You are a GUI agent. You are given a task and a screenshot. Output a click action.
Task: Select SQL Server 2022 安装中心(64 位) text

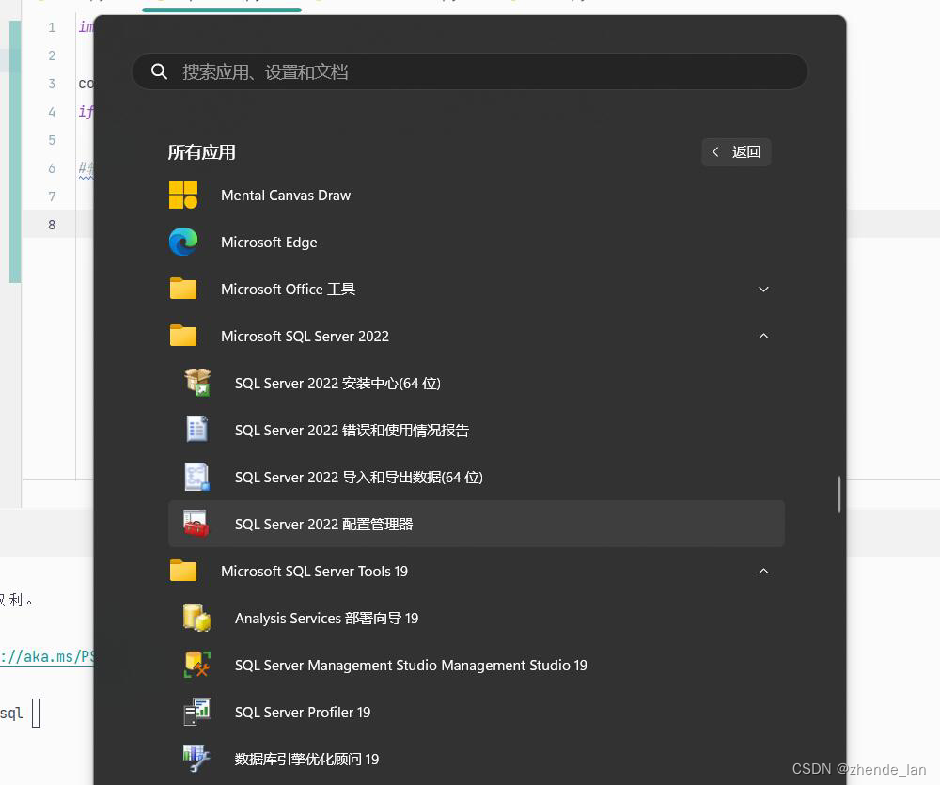[x=337, y=384]
